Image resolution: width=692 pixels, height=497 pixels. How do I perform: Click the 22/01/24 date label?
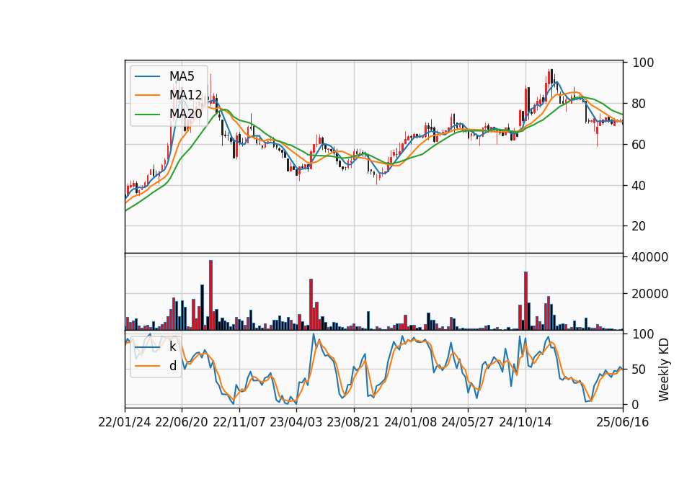[125, 423]
